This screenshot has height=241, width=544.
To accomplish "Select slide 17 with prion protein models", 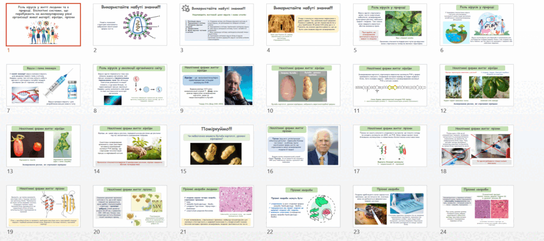I will click(389, 146).
